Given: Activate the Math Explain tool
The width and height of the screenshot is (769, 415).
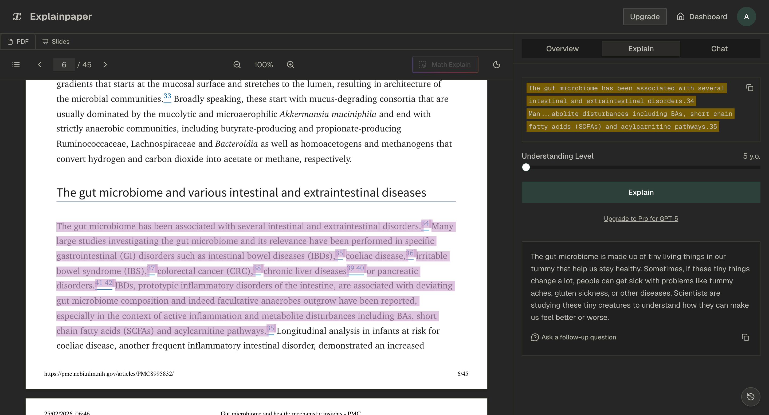Looking at the screenshot, I should 445,64.
